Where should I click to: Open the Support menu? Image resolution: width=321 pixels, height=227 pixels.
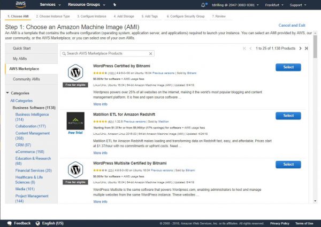[298, 5]
